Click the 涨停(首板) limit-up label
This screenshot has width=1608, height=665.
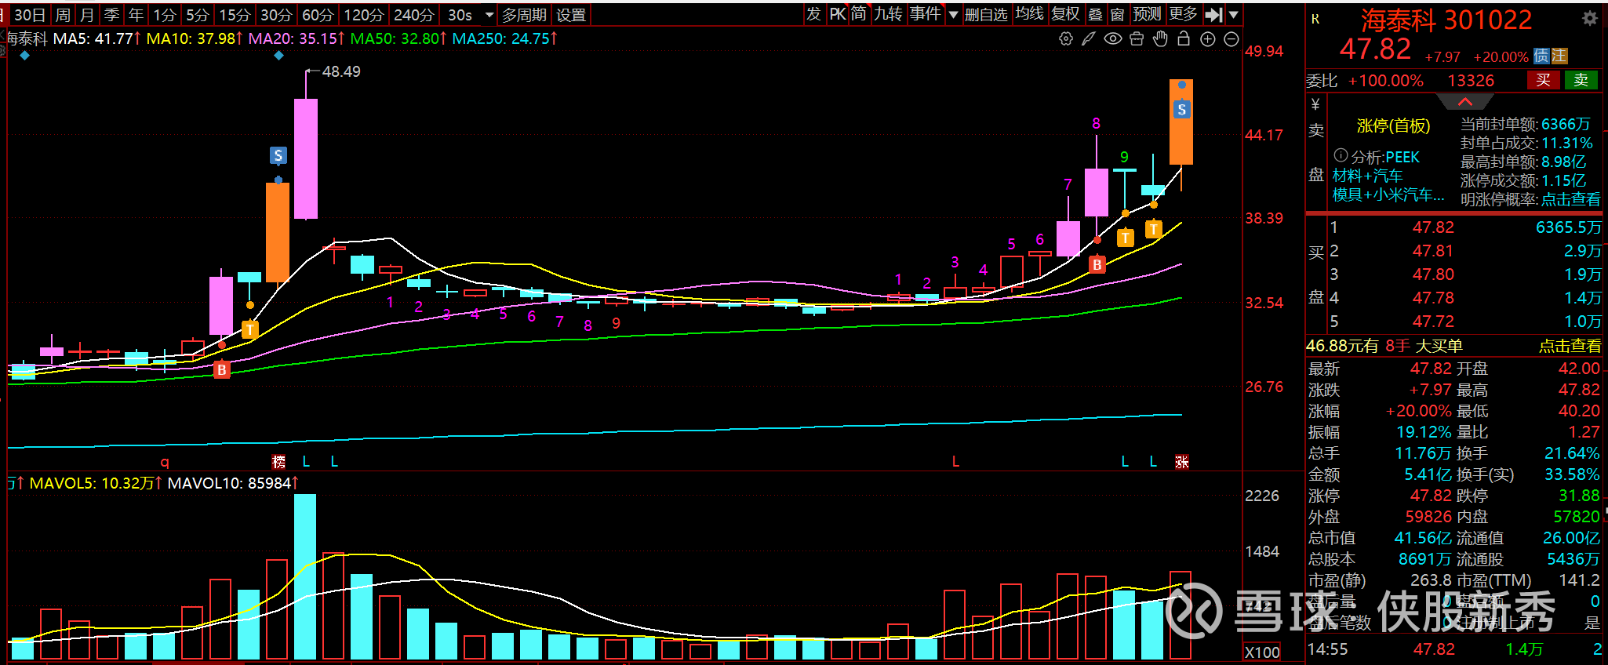pos(1393,126)
